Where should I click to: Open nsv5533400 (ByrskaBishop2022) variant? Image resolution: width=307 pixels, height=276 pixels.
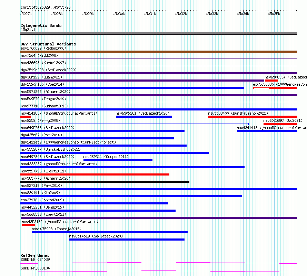coord(238,113)
